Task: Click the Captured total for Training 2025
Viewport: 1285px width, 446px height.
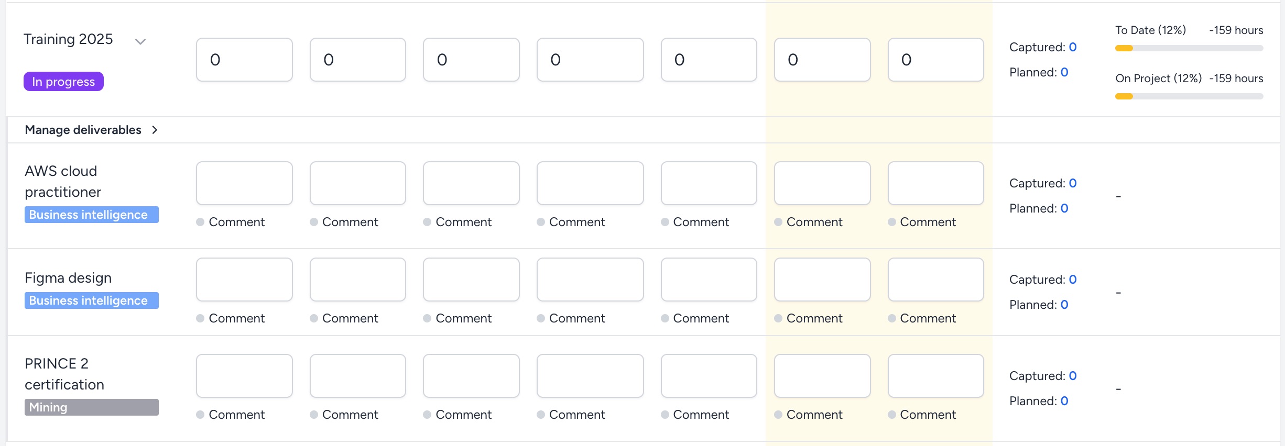Action: click(x=1072, y=47)
